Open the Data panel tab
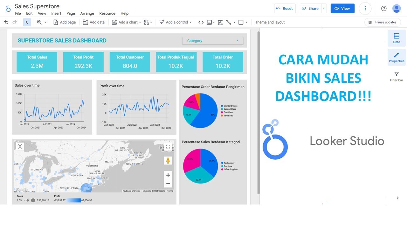Image resolution: width=407 pixels, height=229 pixels. tap(397, 38)
